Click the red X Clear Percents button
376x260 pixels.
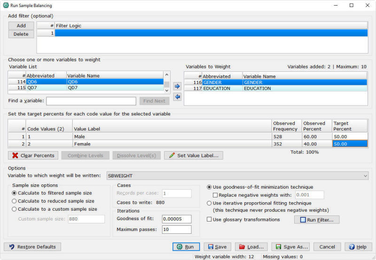(x=33, y=155)
